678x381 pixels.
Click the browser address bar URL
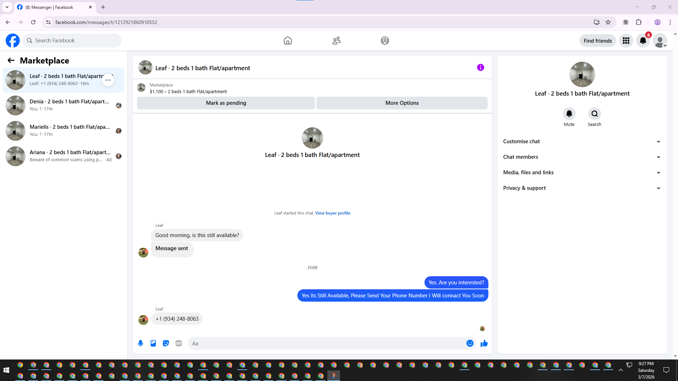[x=106, y=22]
